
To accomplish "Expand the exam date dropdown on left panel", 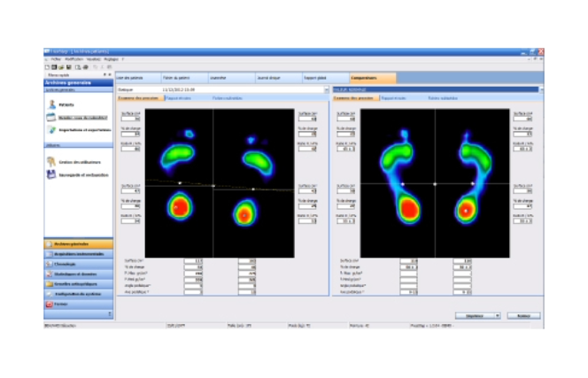I will [x=326, y=89].
